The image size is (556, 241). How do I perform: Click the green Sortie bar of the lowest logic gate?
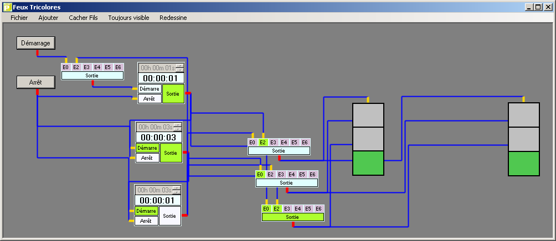(292, 217)
